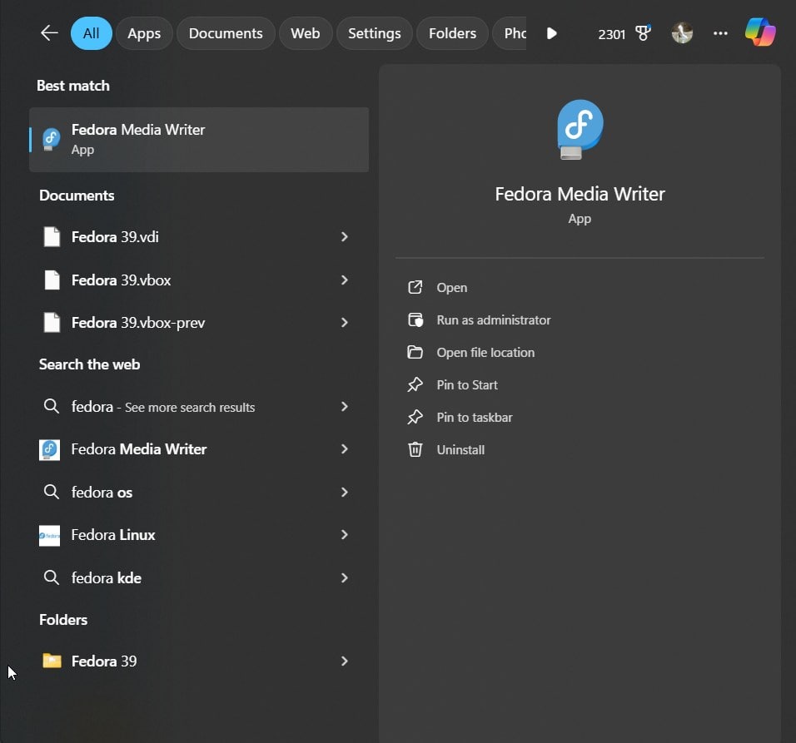Go back with the left arrow icon

(49, 33)
